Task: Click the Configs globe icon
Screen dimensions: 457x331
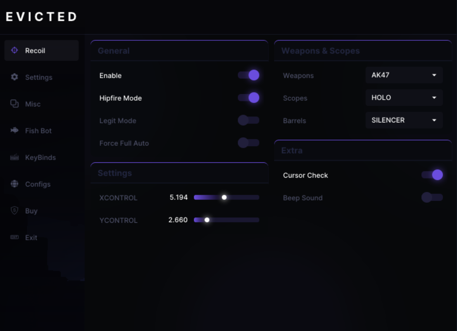Action: [14, 184]
